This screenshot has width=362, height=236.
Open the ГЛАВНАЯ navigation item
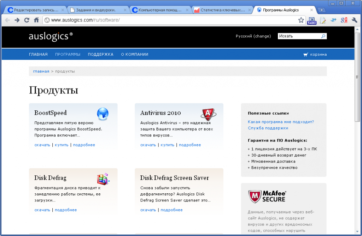[38, 54]
